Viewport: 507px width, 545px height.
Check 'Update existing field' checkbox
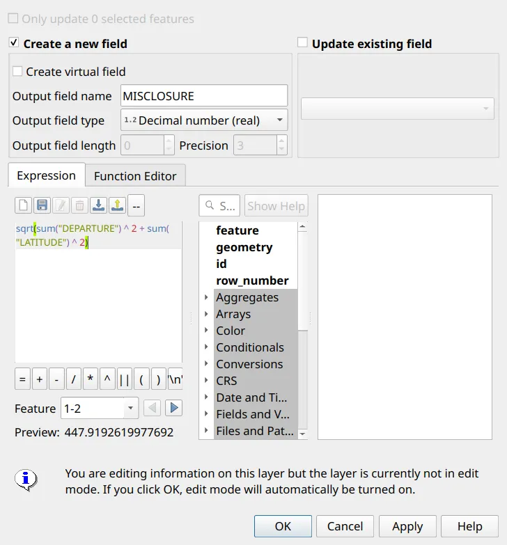[x=302, y=42]
